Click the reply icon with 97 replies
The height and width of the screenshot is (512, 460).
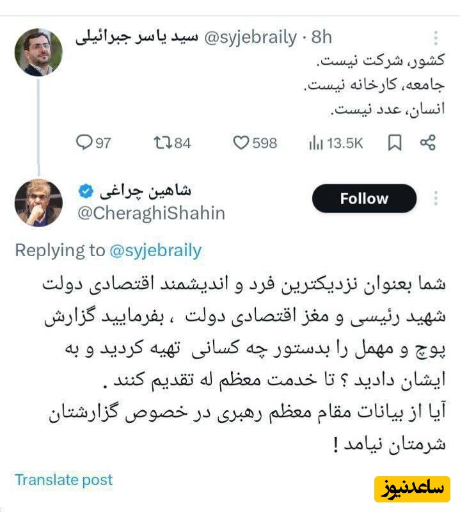pyautogui.click(x=84, y=143)
